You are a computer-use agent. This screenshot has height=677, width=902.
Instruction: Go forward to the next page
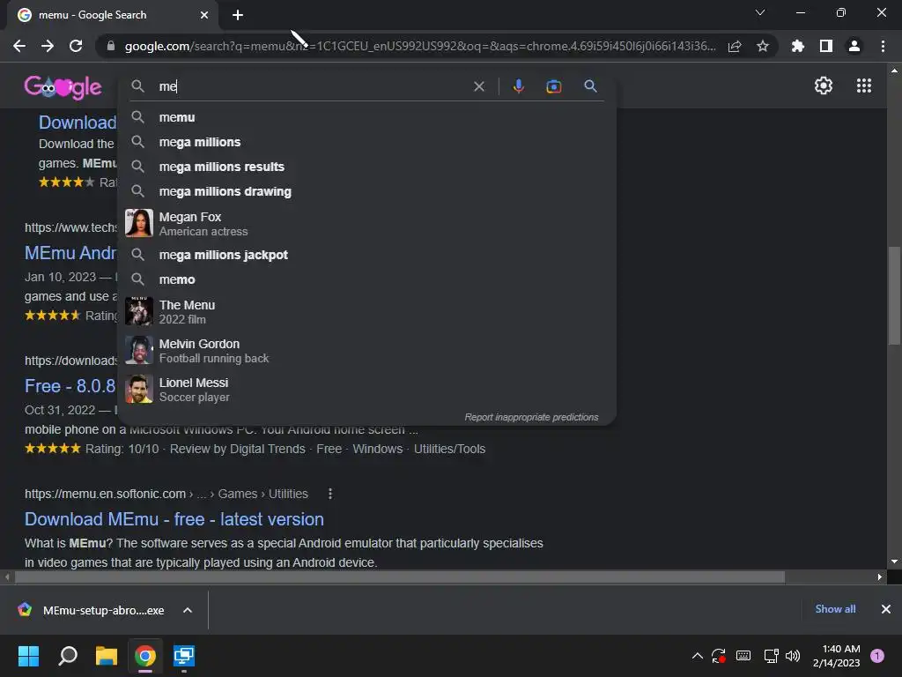[x=48, y=46]
